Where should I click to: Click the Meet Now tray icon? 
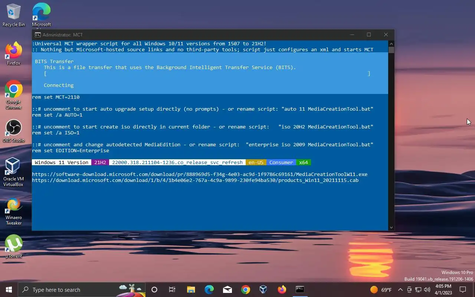coord(409,290)
